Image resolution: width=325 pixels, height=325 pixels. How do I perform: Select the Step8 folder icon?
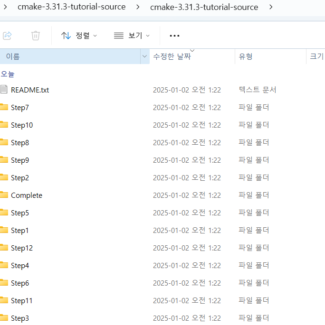[x=4, y=142]
